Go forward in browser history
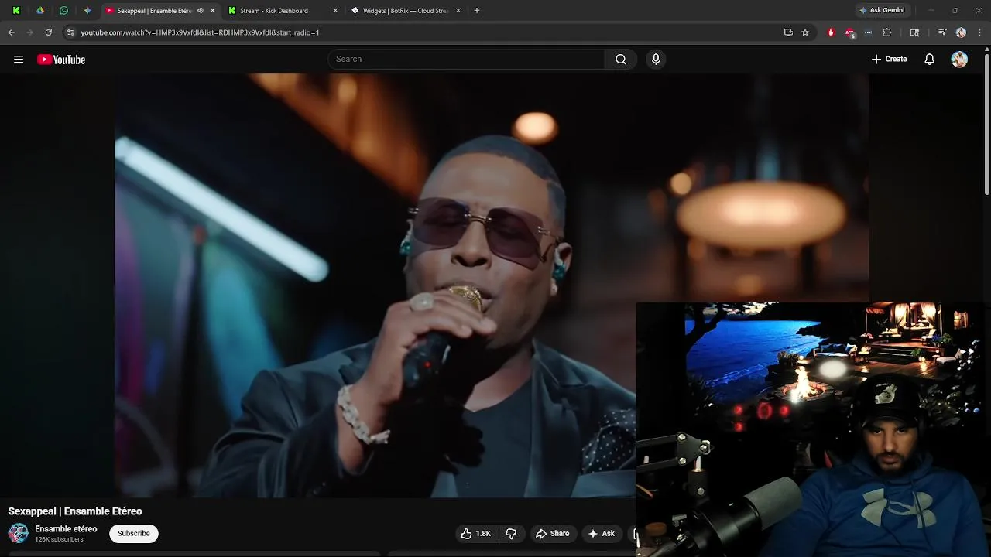The height and width of the screenshot is (557, 991). [x=30, y=32]
